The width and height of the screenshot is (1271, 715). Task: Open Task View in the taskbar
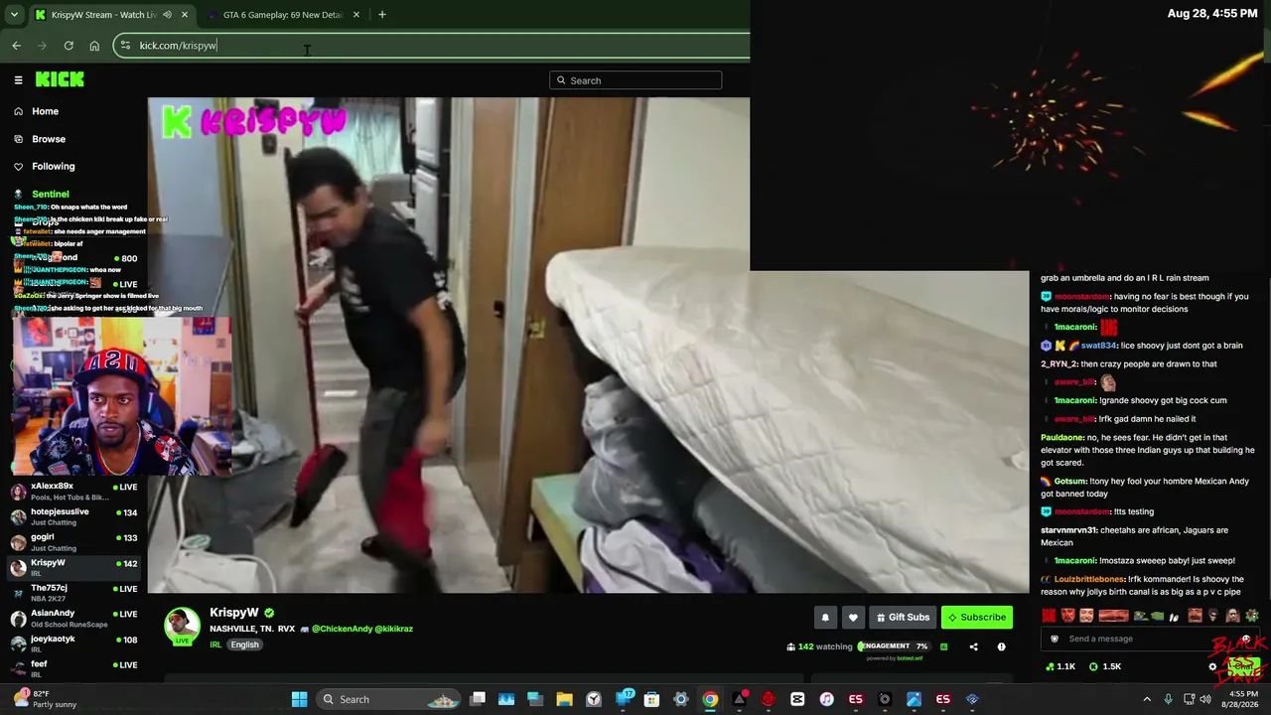coord(478,699)
